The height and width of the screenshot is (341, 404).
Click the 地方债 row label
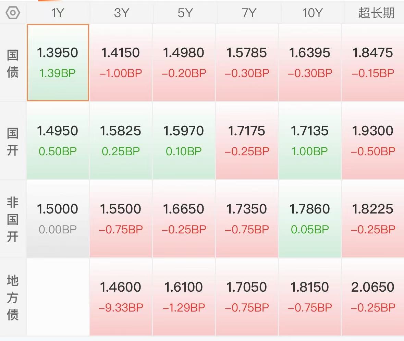(13, 297)
